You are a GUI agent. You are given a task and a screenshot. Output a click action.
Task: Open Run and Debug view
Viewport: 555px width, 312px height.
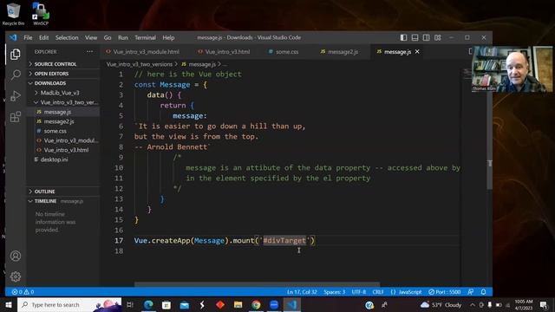click(x=16, y=96)
